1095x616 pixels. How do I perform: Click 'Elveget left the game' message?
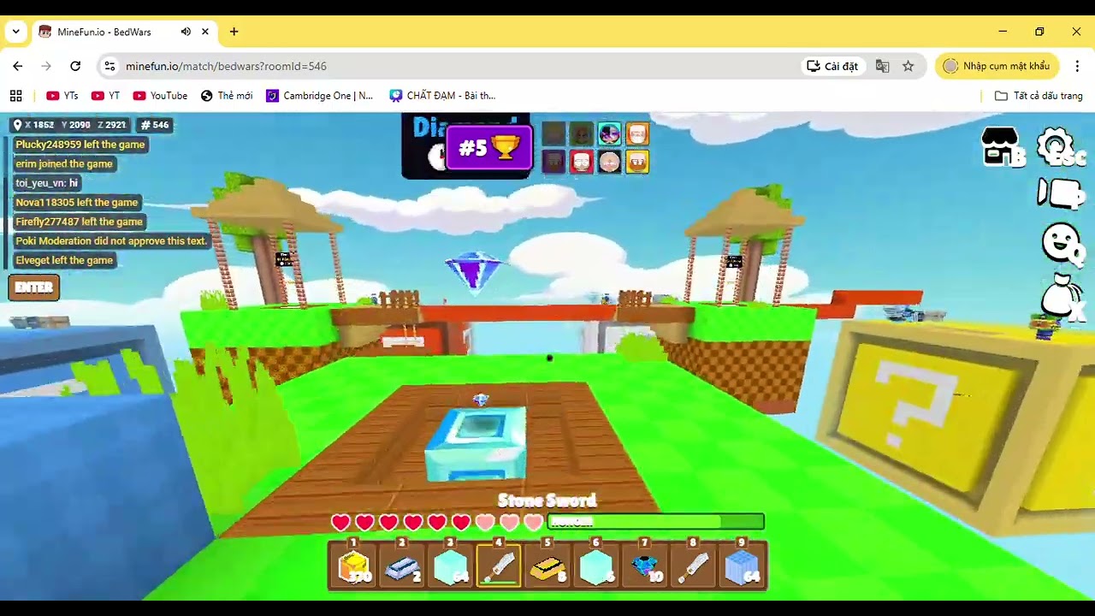coord(64,260)
